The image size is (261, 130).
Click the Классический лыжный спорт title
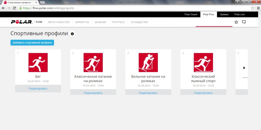coord(203,79)
